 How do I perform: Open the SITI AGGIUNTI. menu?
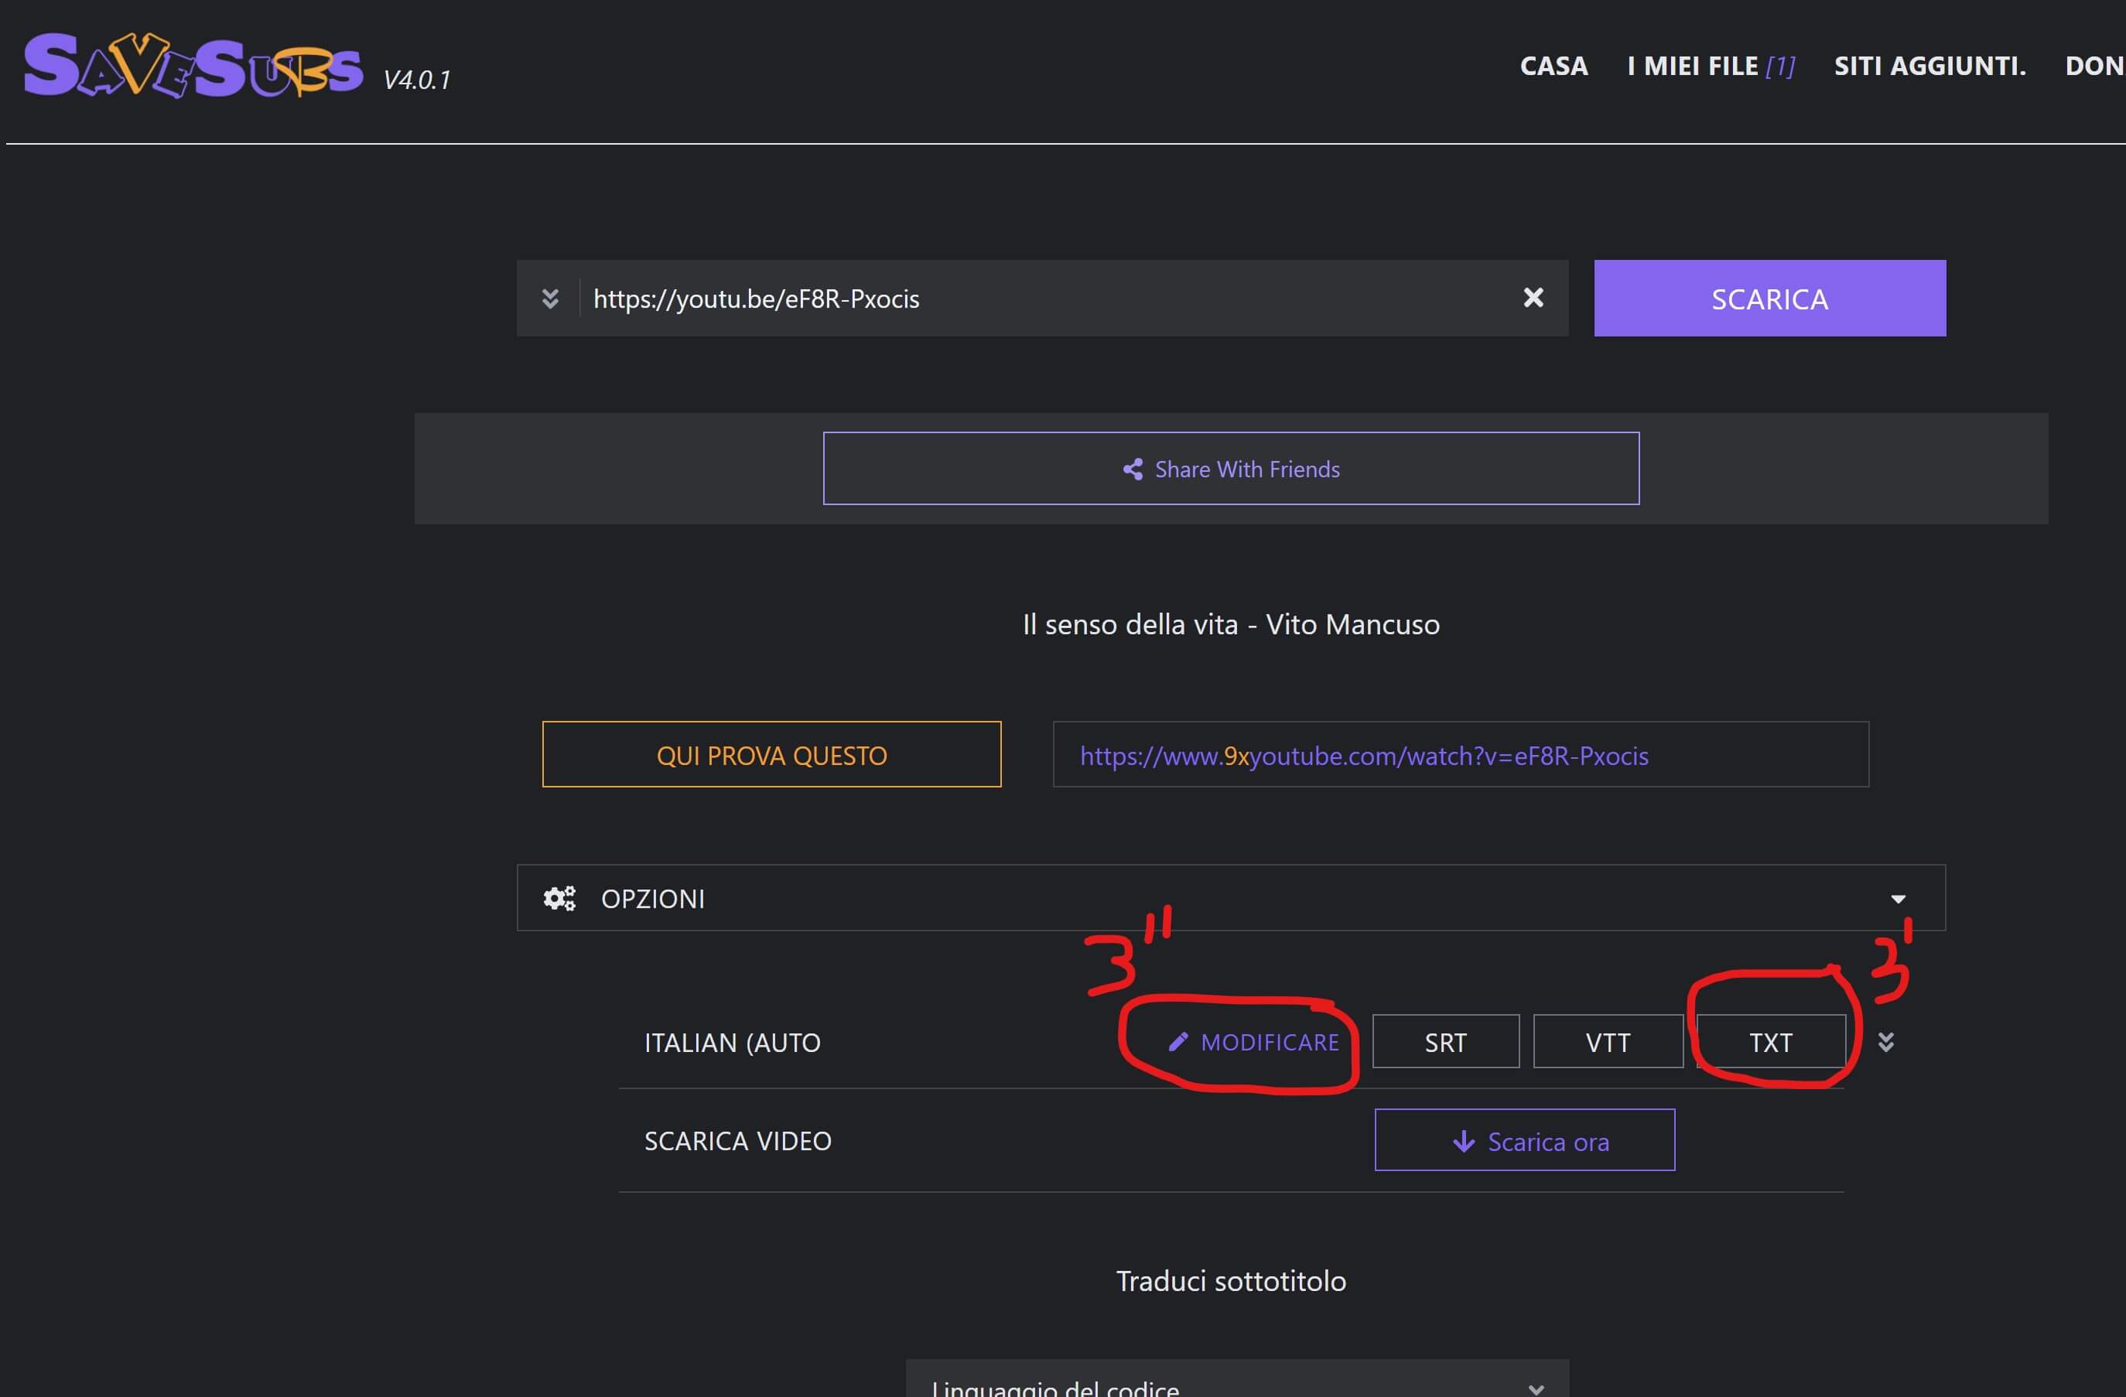1929,66
